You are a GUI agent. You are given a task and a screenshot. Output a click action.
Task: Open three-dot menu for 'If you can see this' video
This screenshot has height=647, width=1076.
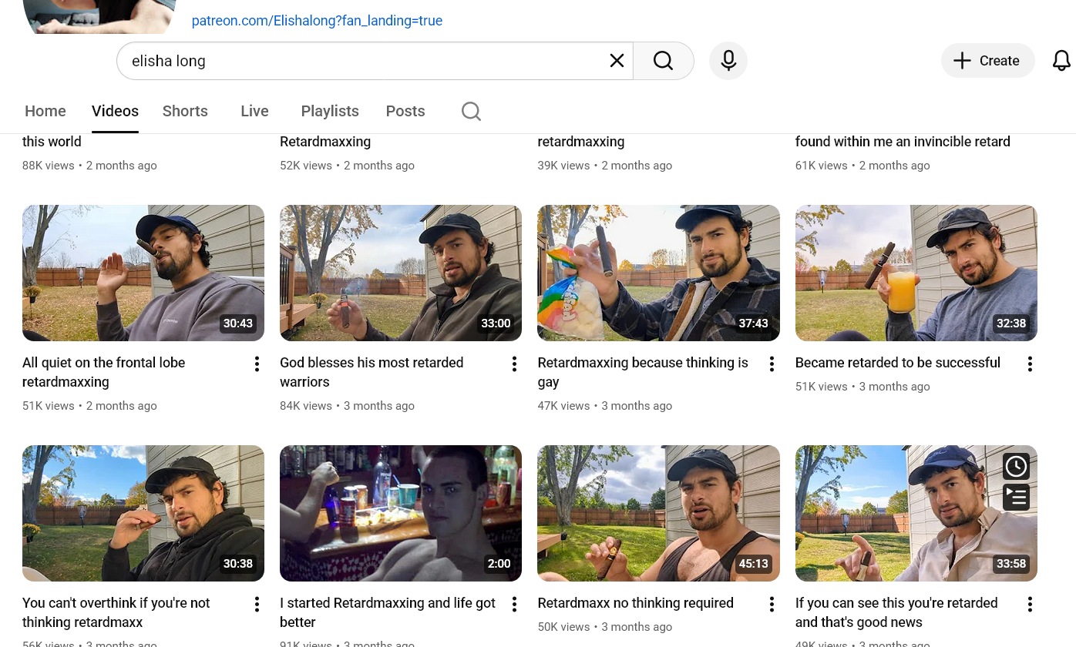coord(1030,605)
